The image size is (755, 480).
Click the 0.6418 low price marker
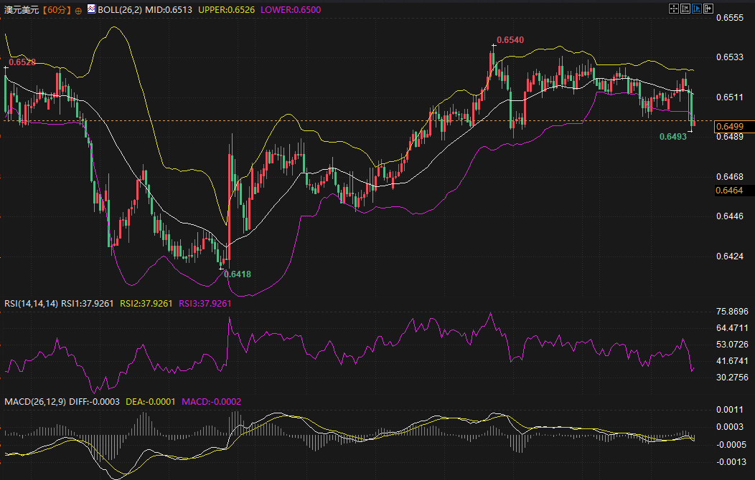point(238,274)
